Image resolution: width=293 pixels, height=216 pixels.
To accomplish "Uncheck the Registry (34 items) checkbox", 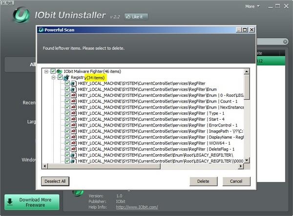I will pyautogui.click(x=60, y=77).
